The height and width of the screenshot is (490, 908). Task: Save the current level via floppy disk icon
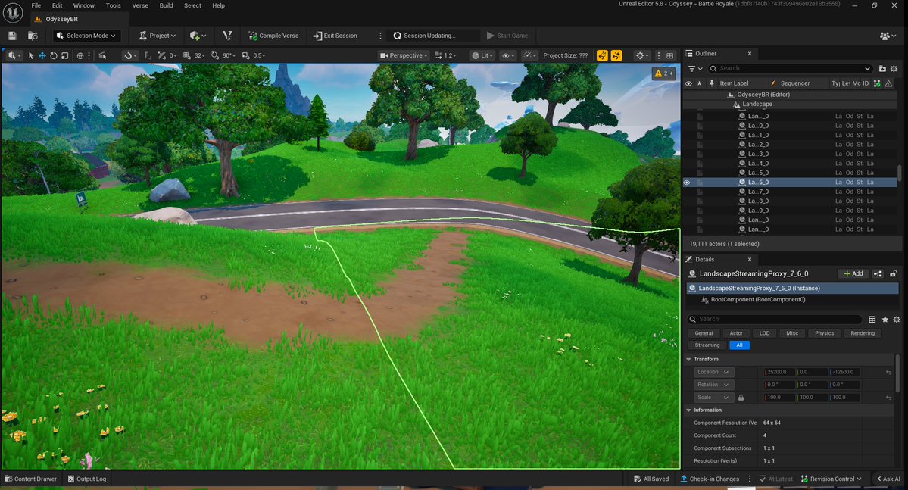[x=11, y=36]
